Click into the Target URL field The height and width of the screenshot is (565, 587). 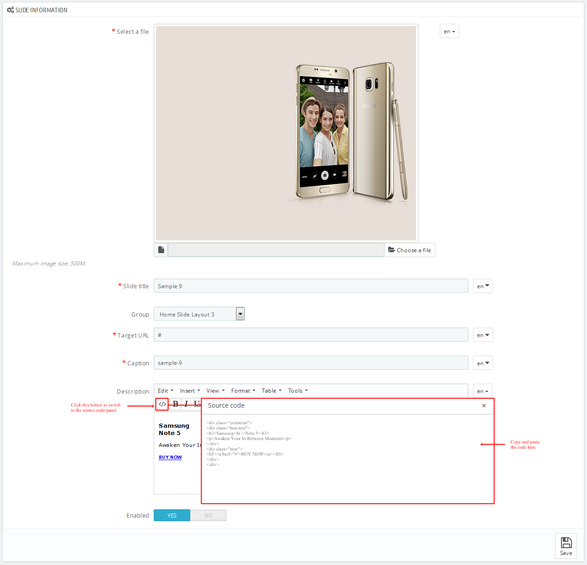(311, 335)
